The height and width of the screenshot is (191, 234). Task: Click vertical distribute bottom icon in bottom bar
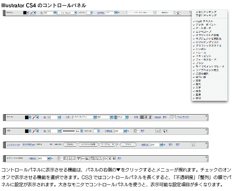[101, 158]
